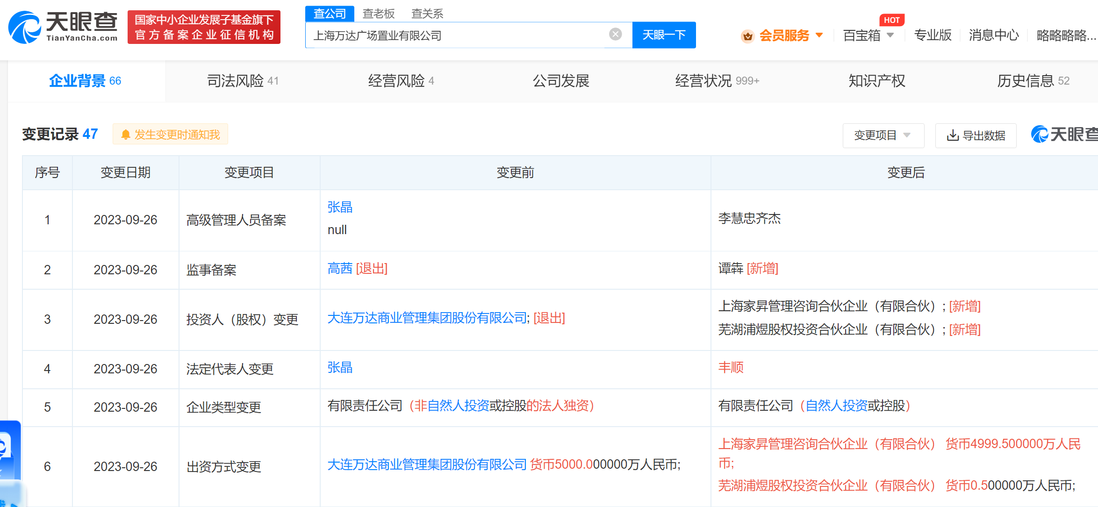Click 丰顺 in 法定代表人变更 row
The image size is (1098, 507).
(731, 367)
